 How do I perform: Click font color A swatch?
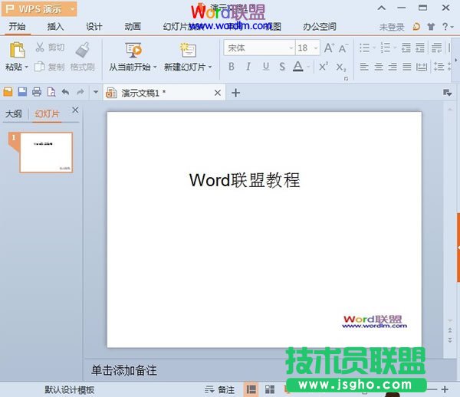point(298,67)
